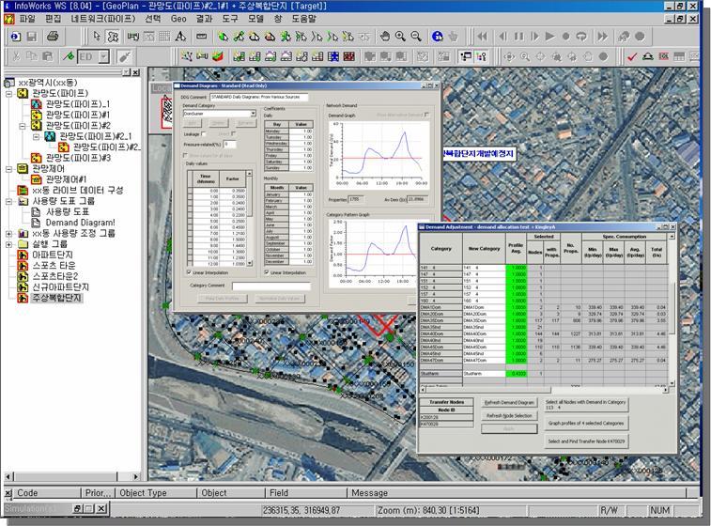711x526 pixels.
Task: Open the 파일 menu
Action: (x=27, y=18)
